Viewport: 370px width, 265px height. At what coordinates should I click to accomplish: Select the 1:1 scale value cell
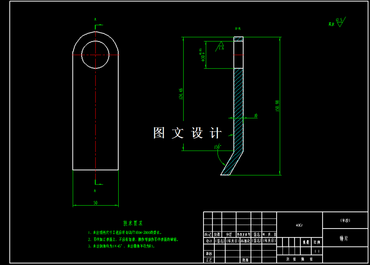[317, 251]
